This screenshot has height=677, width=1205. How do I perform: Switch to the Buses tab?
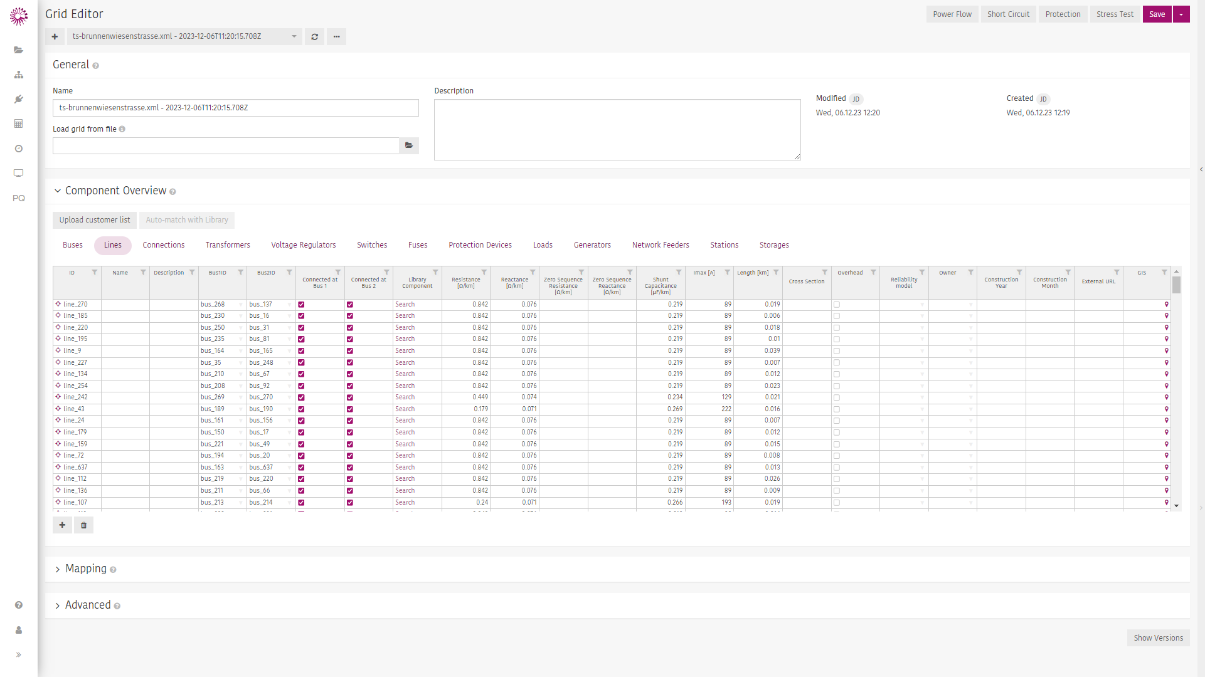pyautogui.click(x=73, y=245)
